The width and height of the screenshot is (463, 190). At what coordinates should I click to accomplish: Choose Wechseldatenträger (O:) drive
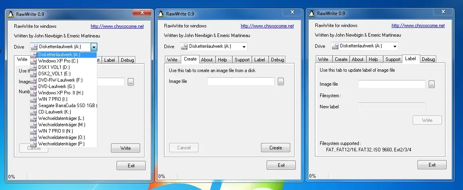click(63, 137)
